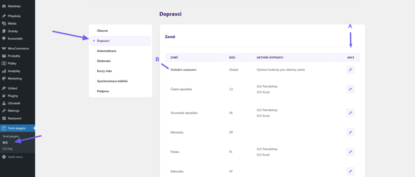Screen dimensions: 415x177
Task: Click the Toret plugins submenu link
Action: pos(11,136)
